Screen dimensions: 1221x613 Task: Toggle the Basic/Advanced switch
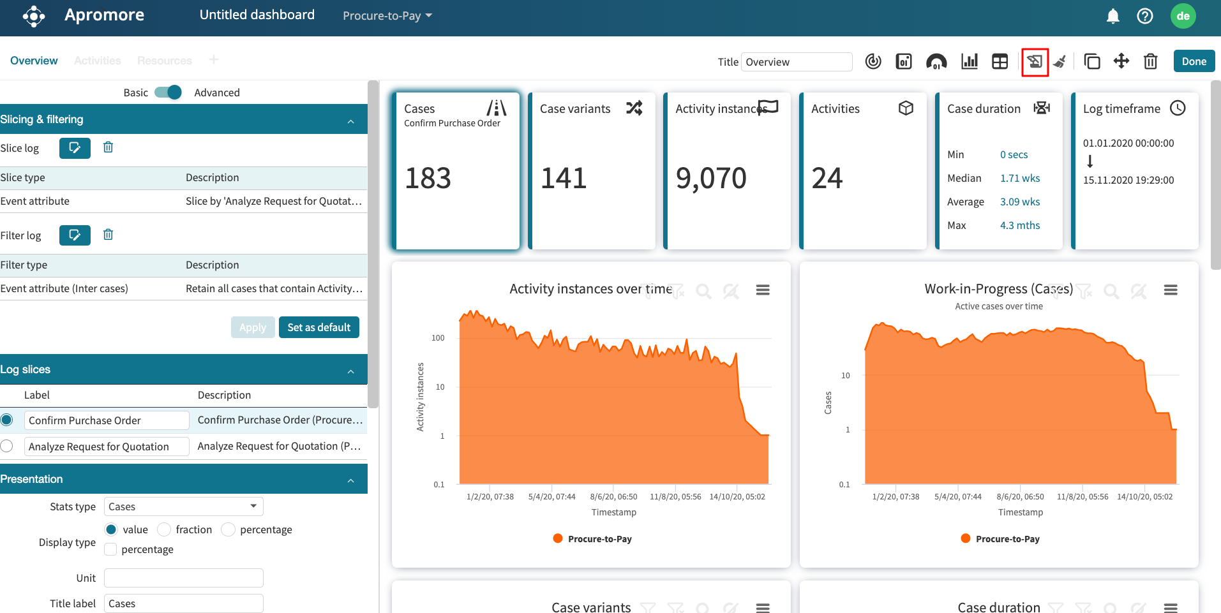tap(169, 92)
